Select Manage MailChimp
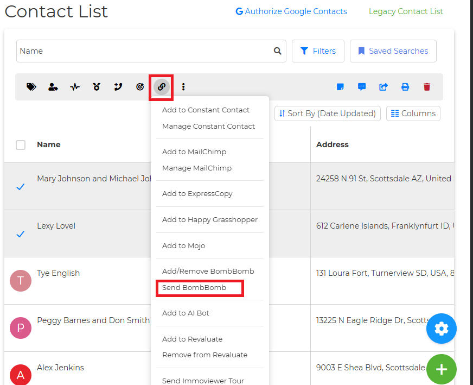This screenshot has height=385, width=473. pyautogui.click(x=197, y=168)
